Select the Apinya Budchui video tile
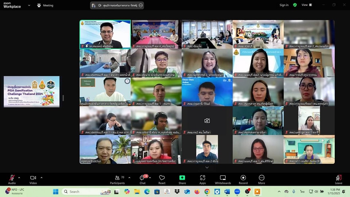350x197 pixels. 105,150
